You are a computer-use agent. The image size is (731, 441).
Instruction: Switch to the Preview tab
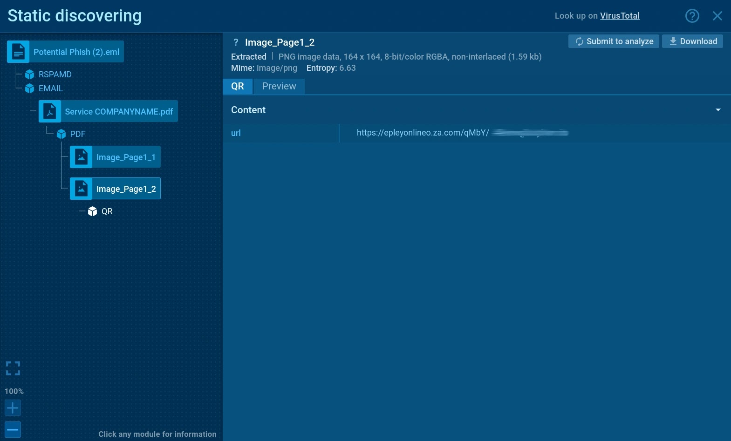(x=279, y=86)
